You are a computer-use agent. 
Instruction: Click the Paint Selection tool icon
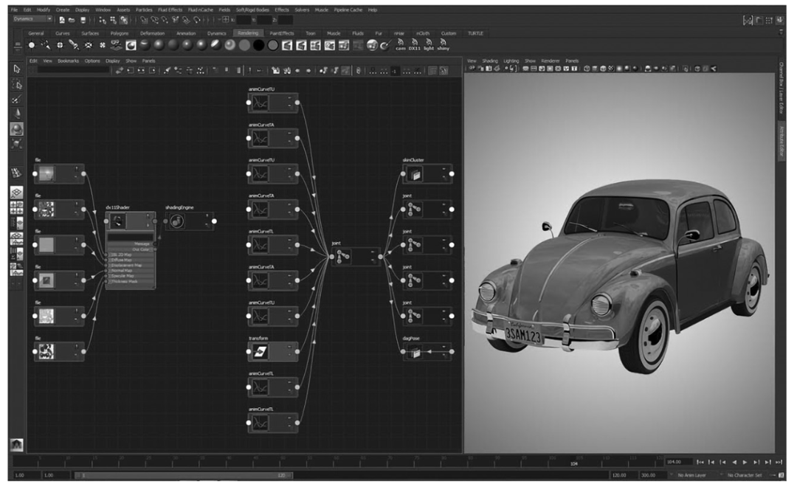click(17, 99)
